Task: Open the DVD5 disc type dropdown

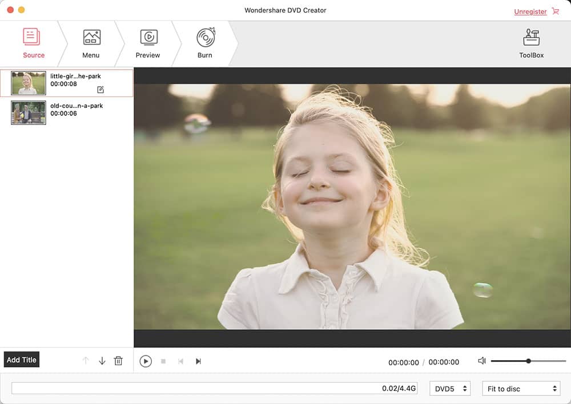Action: tap(449, 388)
